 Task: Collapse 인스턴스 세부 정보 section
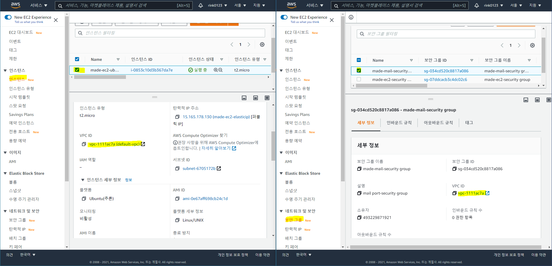83,180
